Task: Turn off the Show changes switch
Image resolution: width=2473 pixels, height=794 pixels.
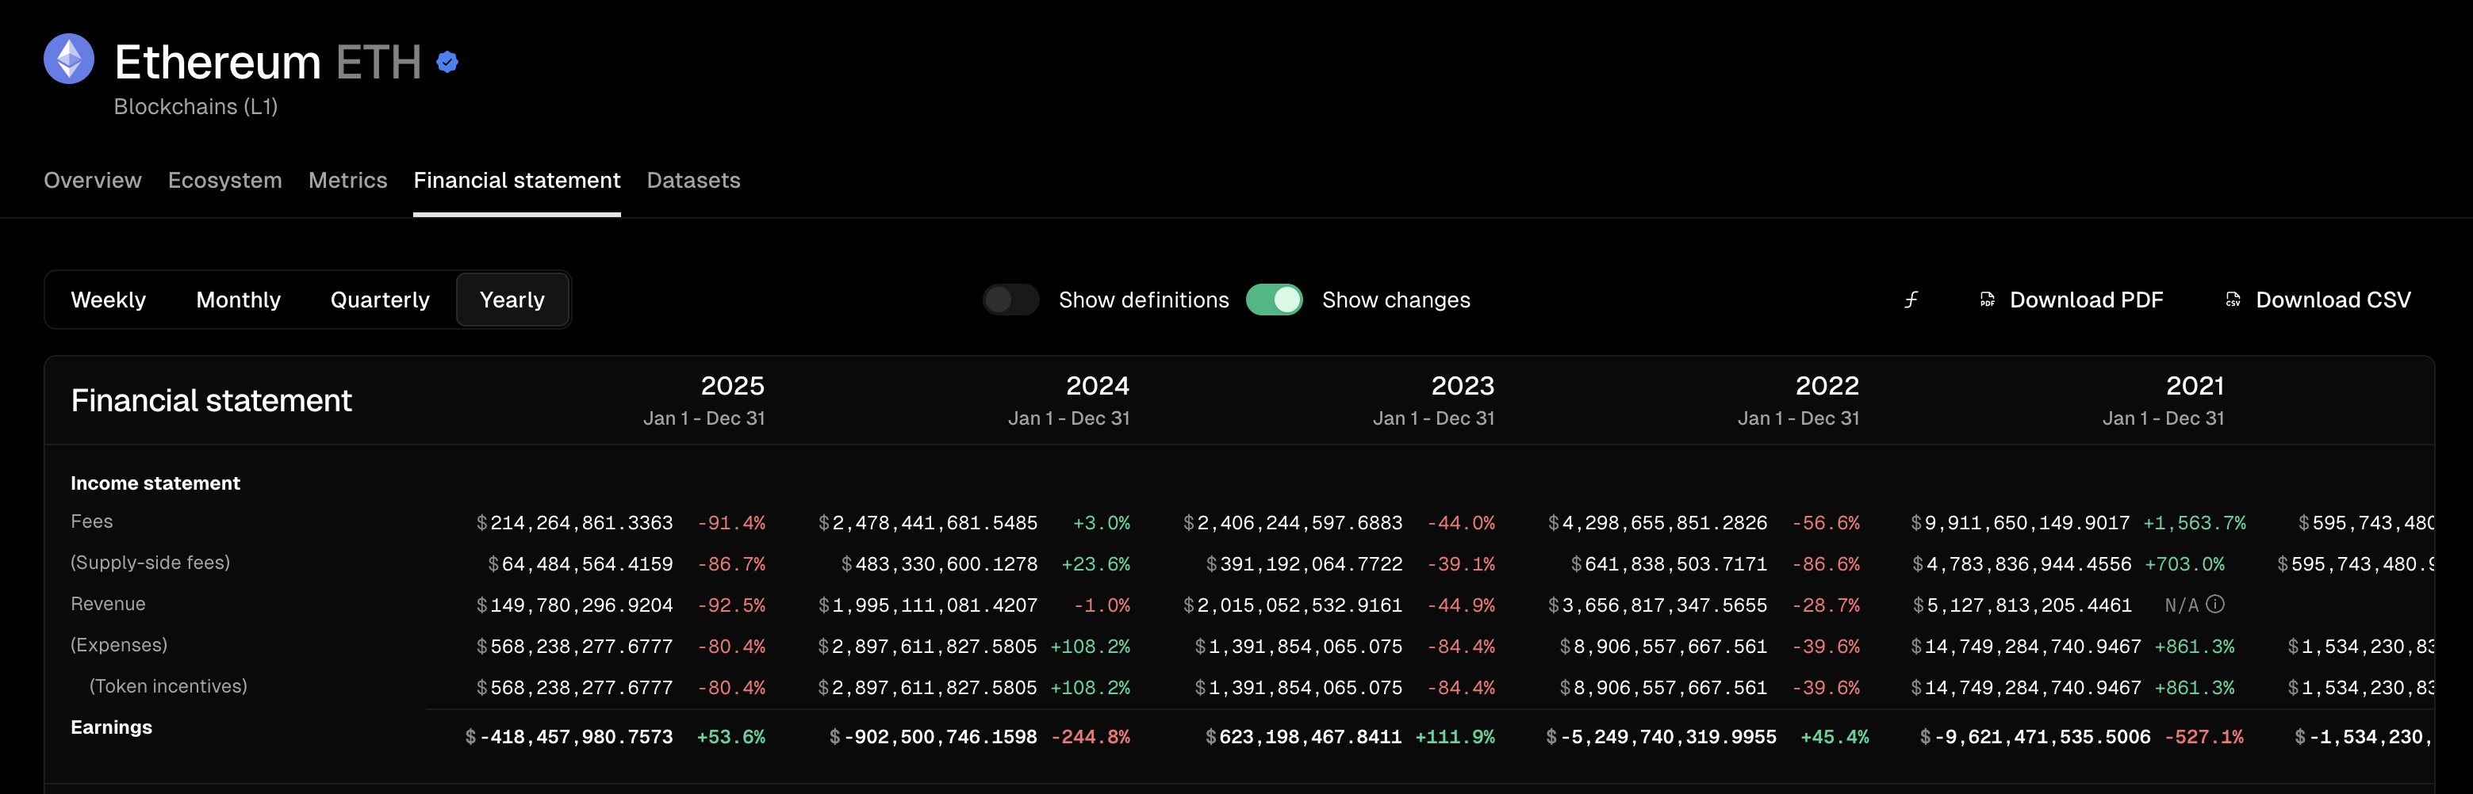Action: tap(1274, 300)
